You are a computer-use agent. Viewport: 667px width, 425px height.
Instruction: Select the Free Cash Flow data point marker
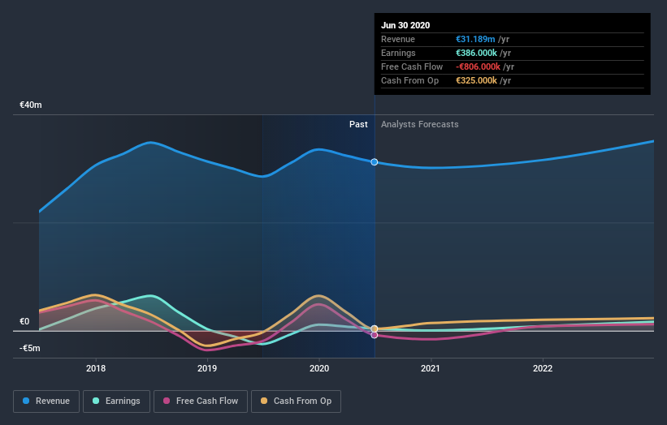[375, 335]
